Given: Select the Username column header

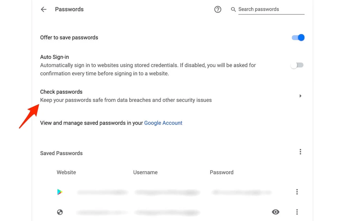Looking at the screenshot, I should (145, 172).
